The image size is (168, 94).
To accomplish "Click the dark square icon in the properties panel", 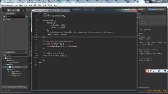I will (143, 22).
